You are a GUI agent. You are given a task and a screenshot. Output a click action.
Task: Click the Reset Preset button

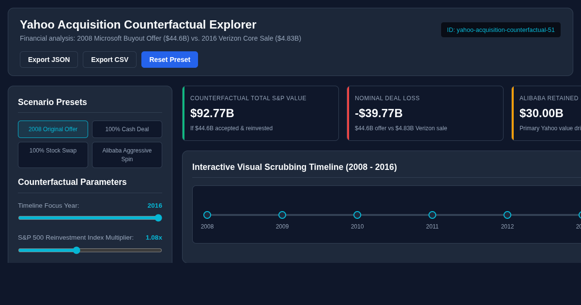point(169,60)
